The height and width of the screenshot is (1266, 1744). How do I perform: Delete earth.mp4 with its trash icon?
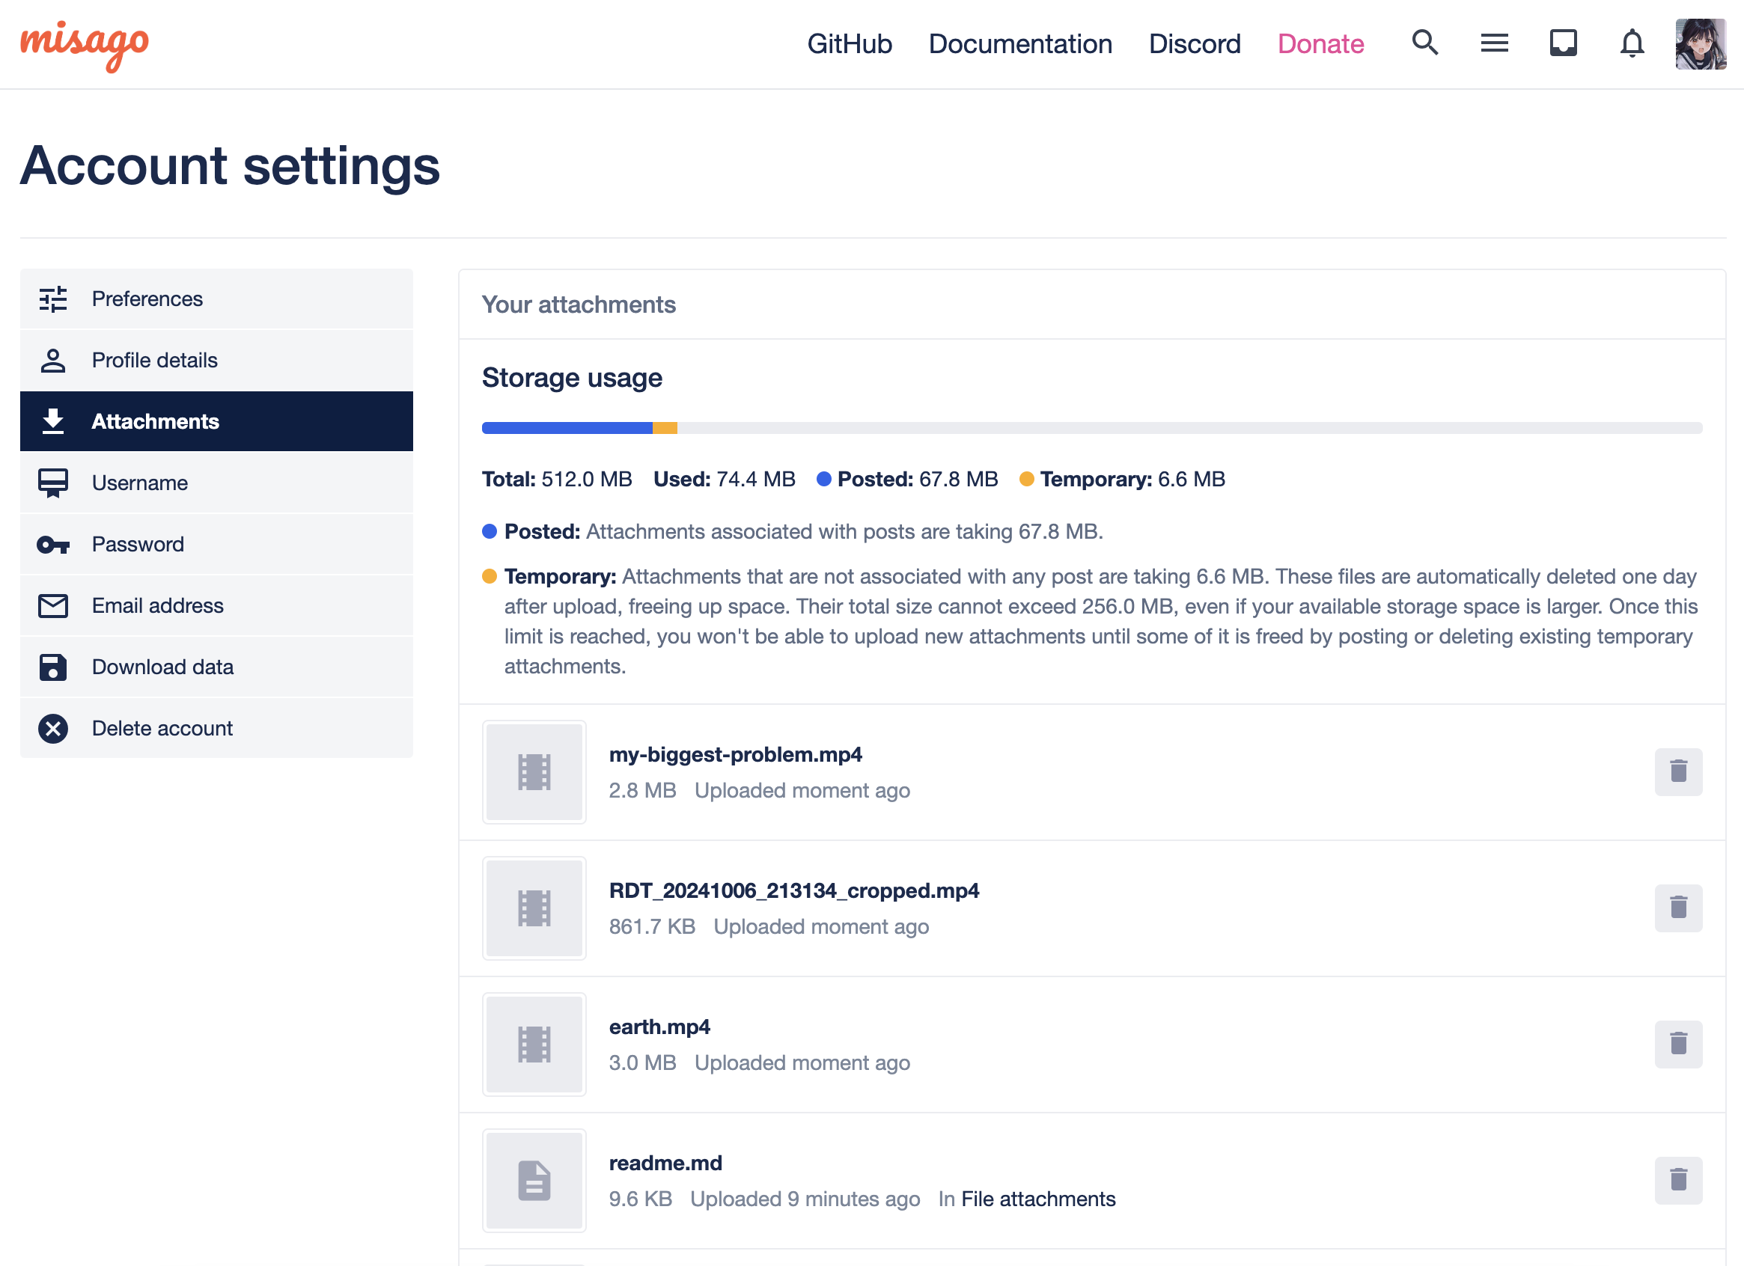tap(1678, 1043)
